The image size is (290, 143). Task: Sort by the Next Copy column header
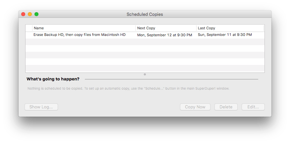(x=166, y=28)
